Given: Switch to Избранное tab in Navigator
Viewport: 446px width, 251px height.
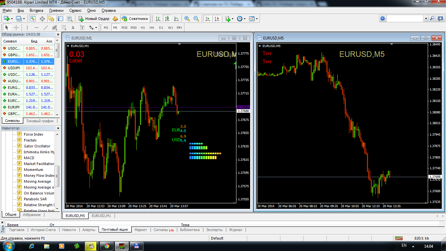Looking at the screenshot, I should coord(32,215).
